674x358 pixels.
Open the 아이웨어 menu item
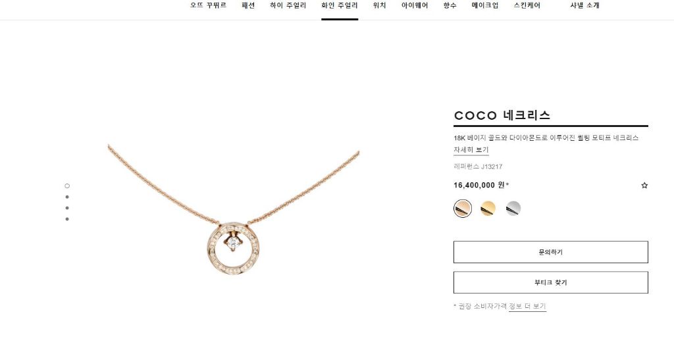(x=415, y=5)
